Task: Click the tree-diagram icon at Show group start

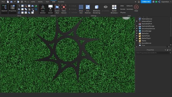Action: pyautogui.click(x=19, y=6)
